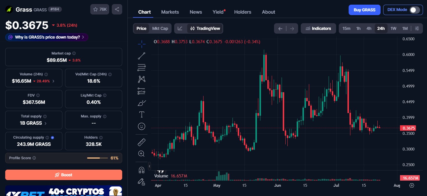Click the Profile Score progress bar
The width and height of the screenshot is (427, 196).
98,158
